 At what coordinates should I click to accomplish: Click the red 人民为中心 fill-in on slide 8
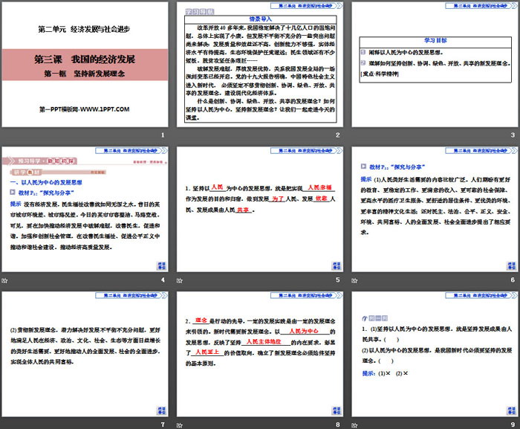303,330
